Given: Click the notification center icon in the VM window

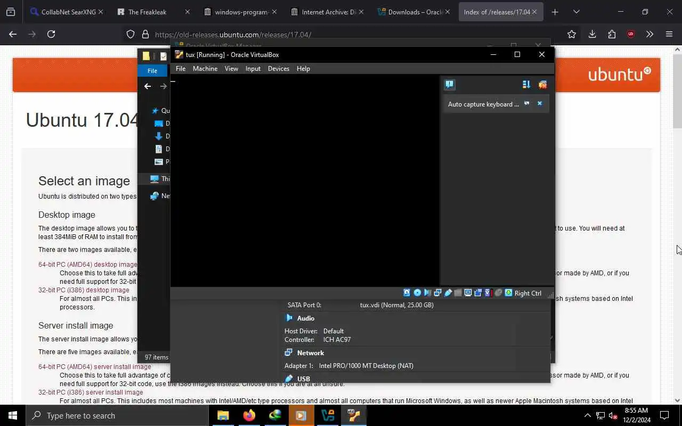Looking at the screenshot, I should (x=450, y=84).
